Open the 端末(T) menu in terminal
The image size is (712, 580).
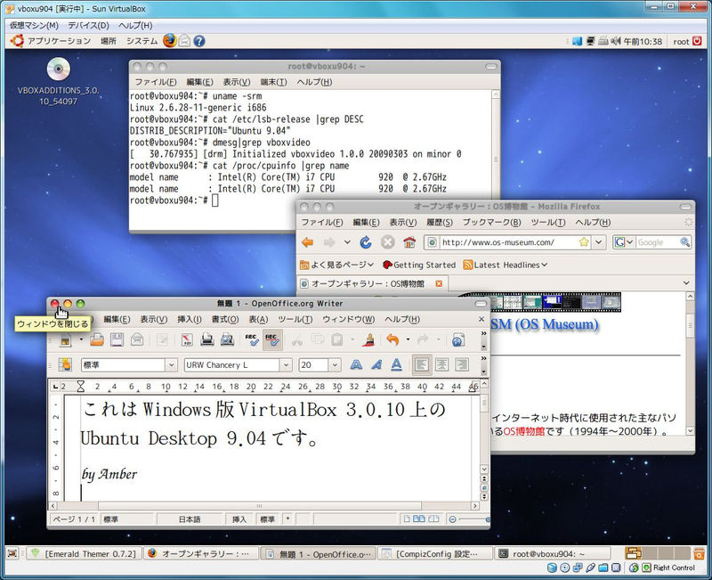coord(273,82)
